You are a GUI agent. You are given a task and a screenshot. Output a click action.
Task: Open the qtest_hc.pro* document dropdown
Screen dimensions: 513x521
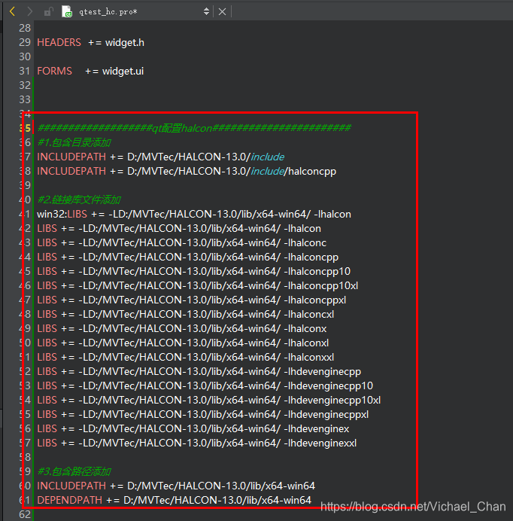tap(206, 11)
